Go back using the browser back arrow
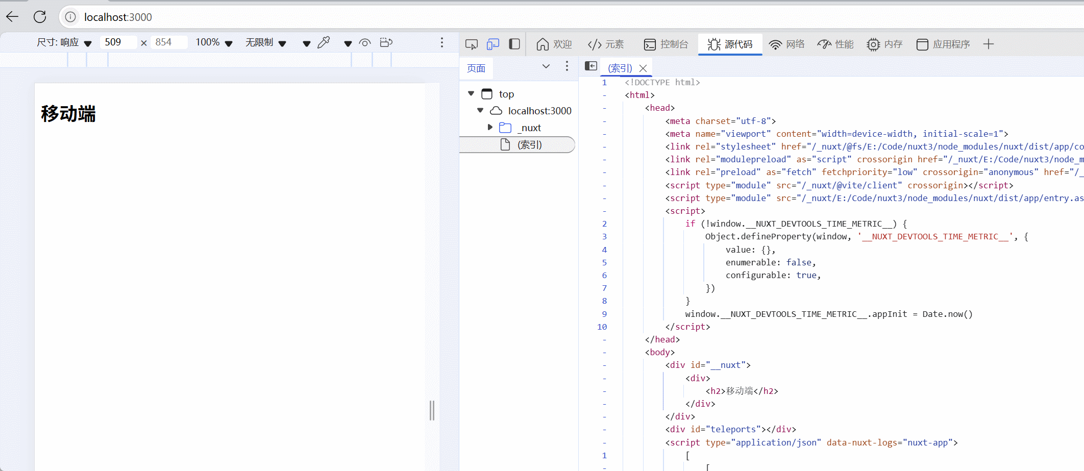The image size is (1084, 471). 12,17
